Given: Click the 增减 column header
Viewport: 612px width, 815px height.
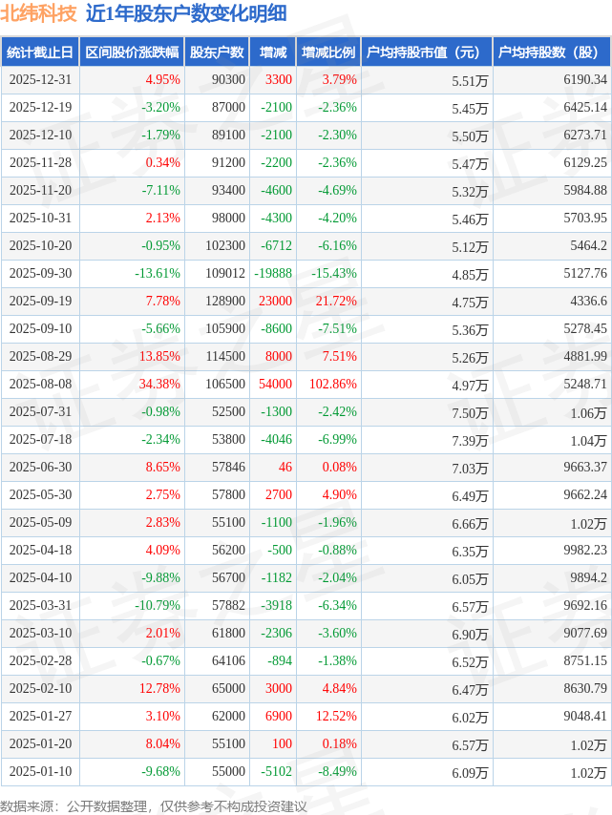Looking at the screenshot, I should 272,52.
